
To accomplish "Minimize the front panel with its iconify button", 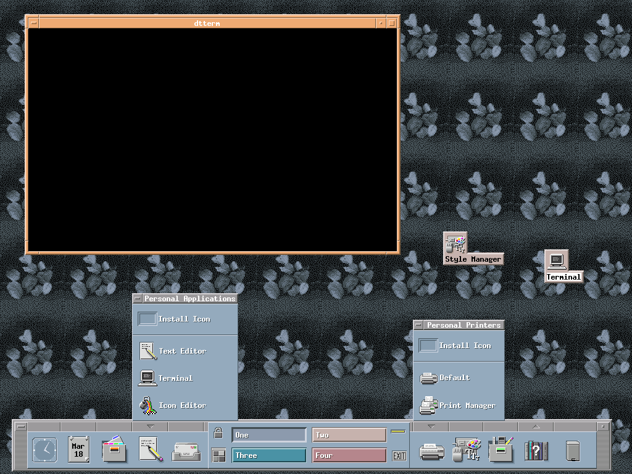I will click(x=602, y=426).
